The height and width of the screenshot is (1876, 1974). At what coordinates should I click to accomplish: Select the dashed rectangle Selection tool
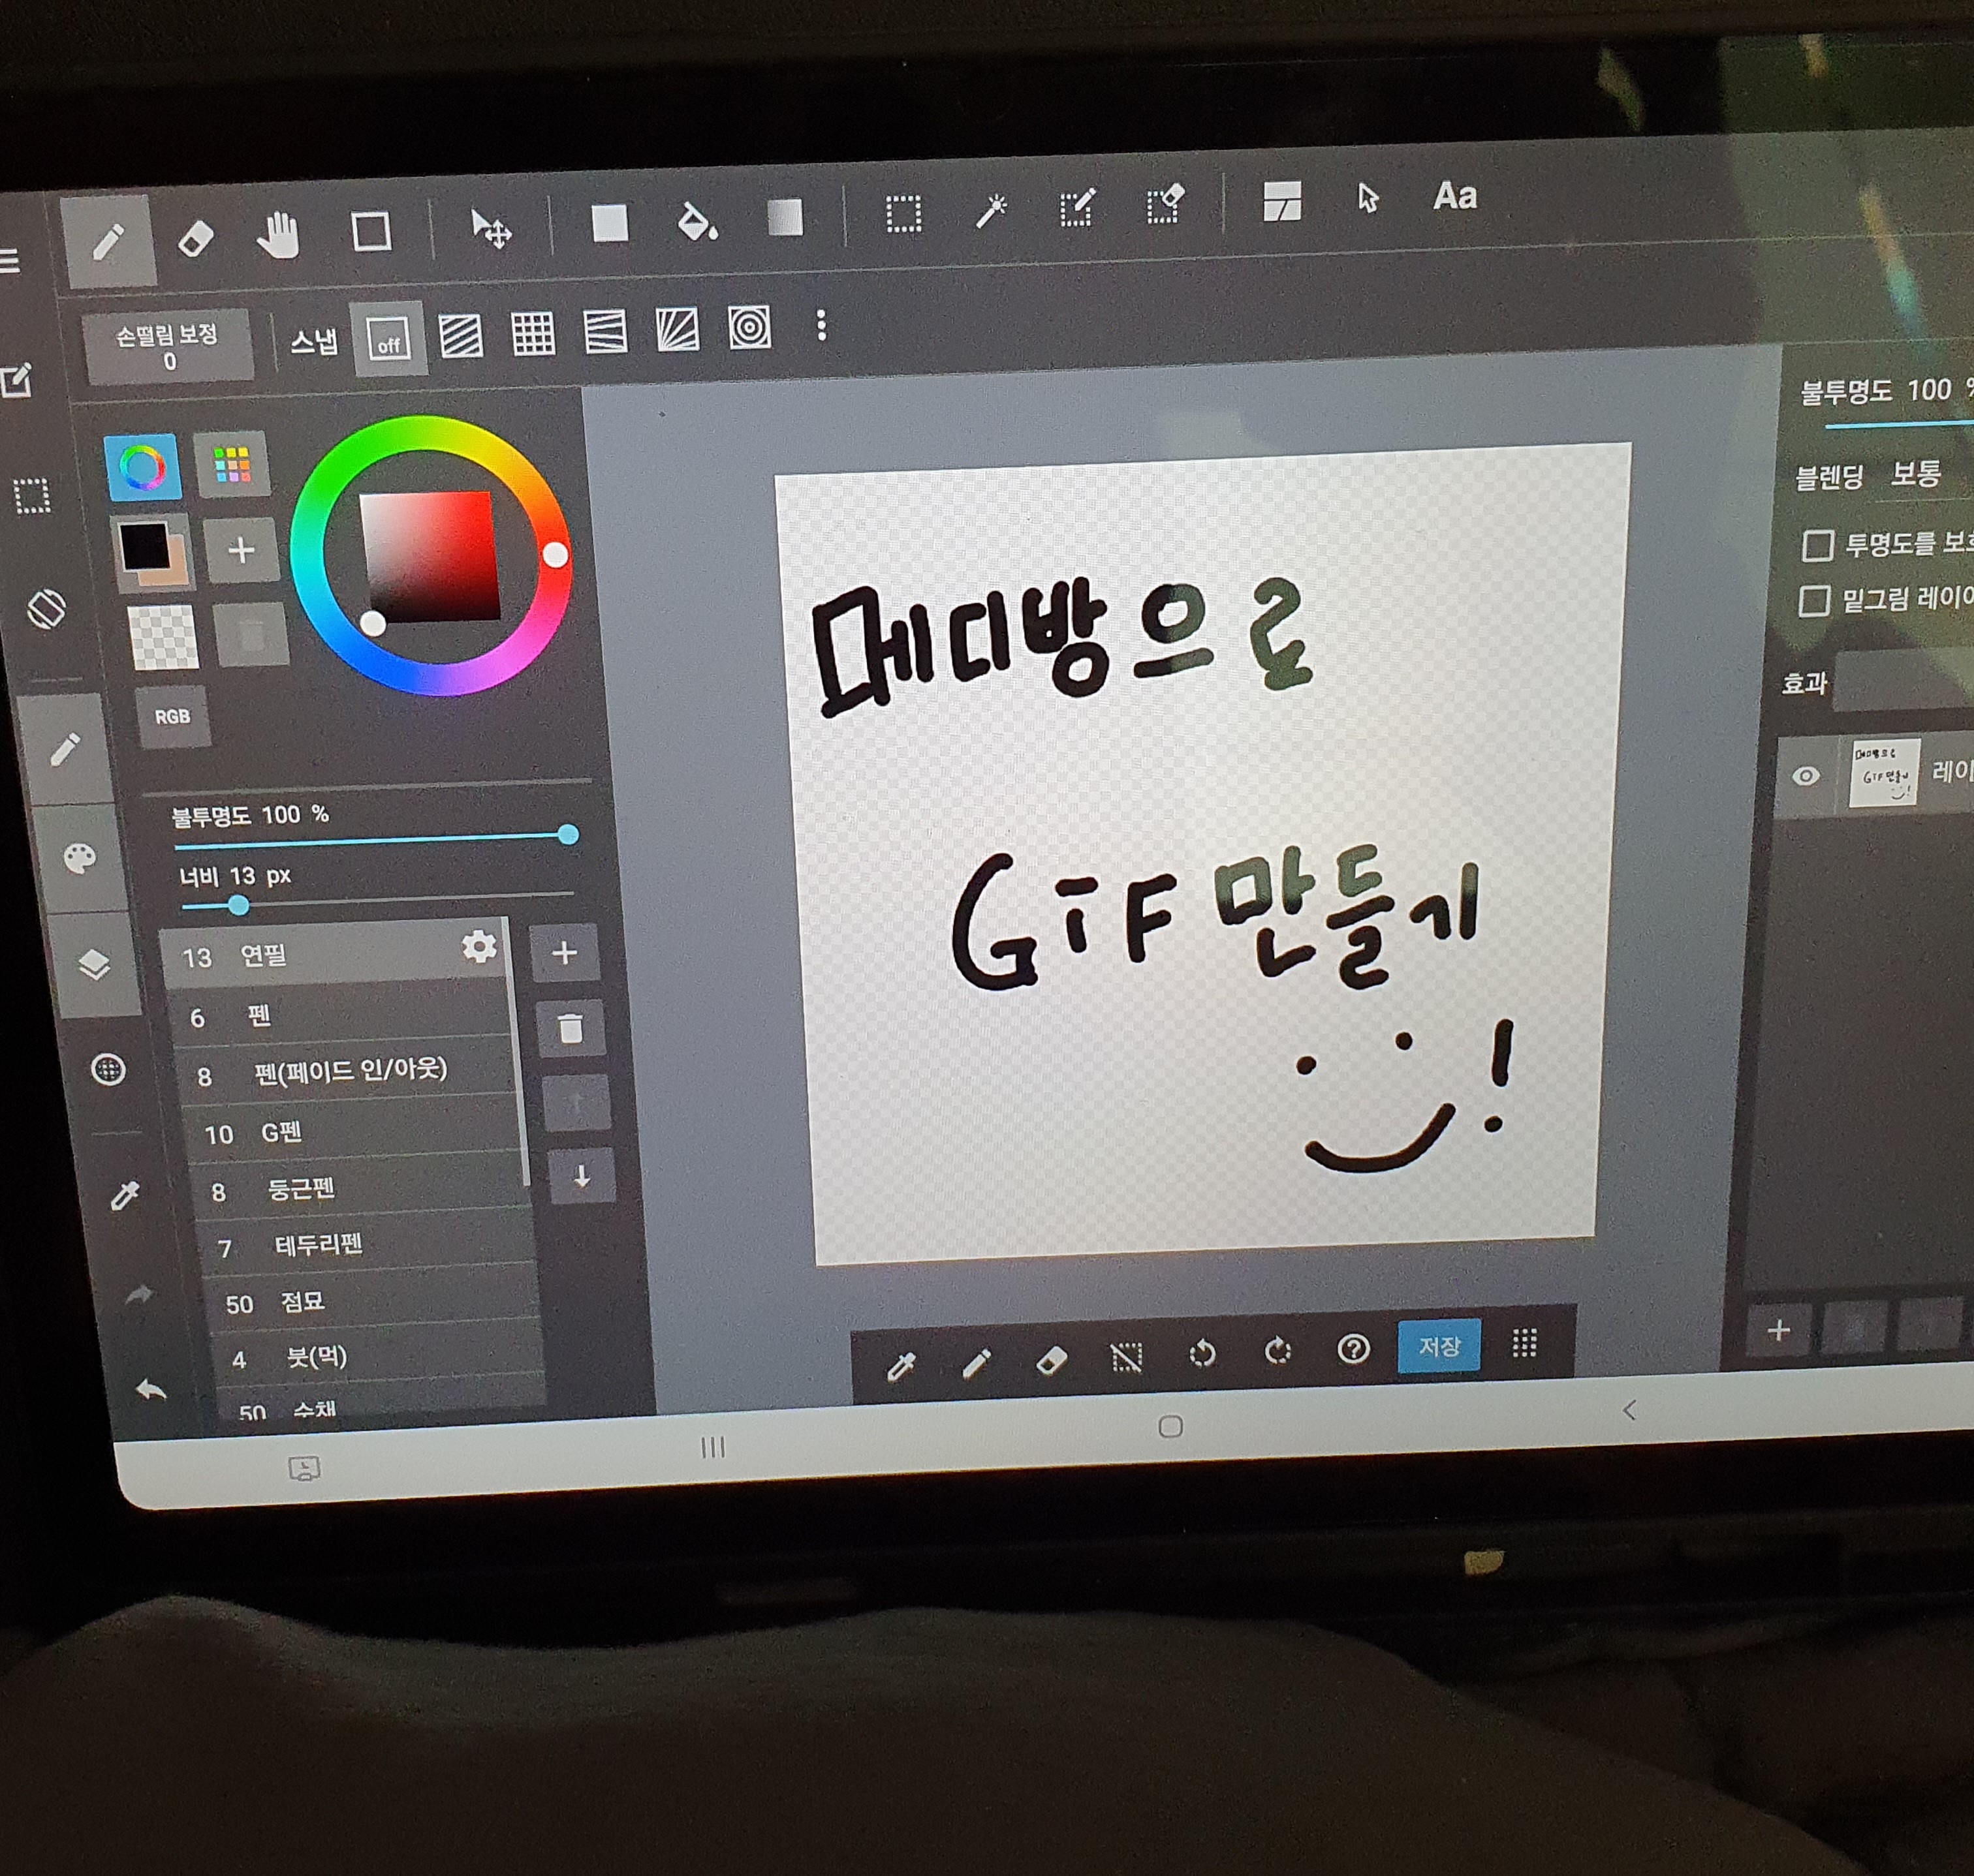click(903, 214)
